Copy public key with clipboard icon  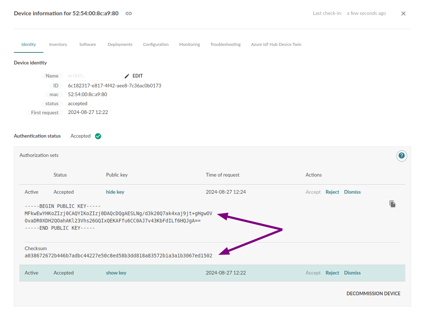[x=392, y=204]
